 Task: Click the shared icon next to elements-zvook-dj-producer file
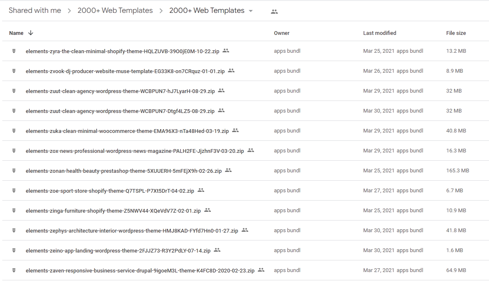(231, 71)
